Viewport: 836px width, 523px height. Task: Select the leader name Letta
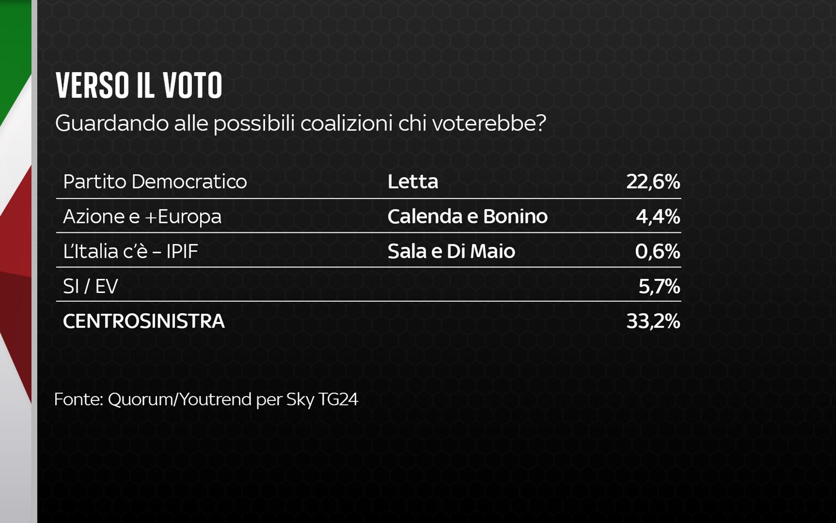pos(413,182)
